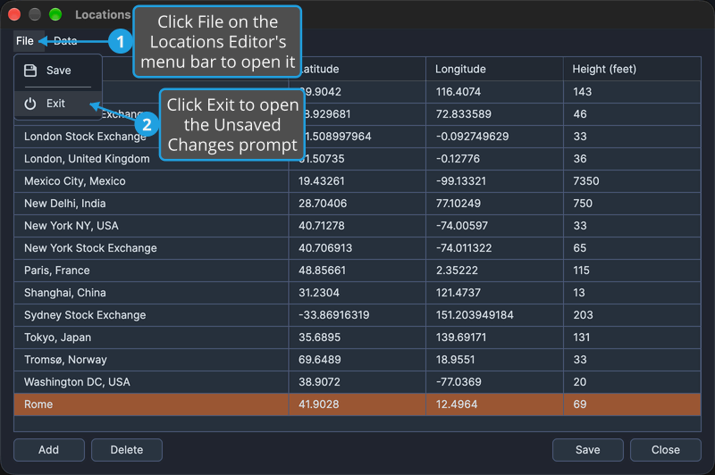Click height cell 143
The height and width of the screenshot is (475, 715).
[632, 92]
